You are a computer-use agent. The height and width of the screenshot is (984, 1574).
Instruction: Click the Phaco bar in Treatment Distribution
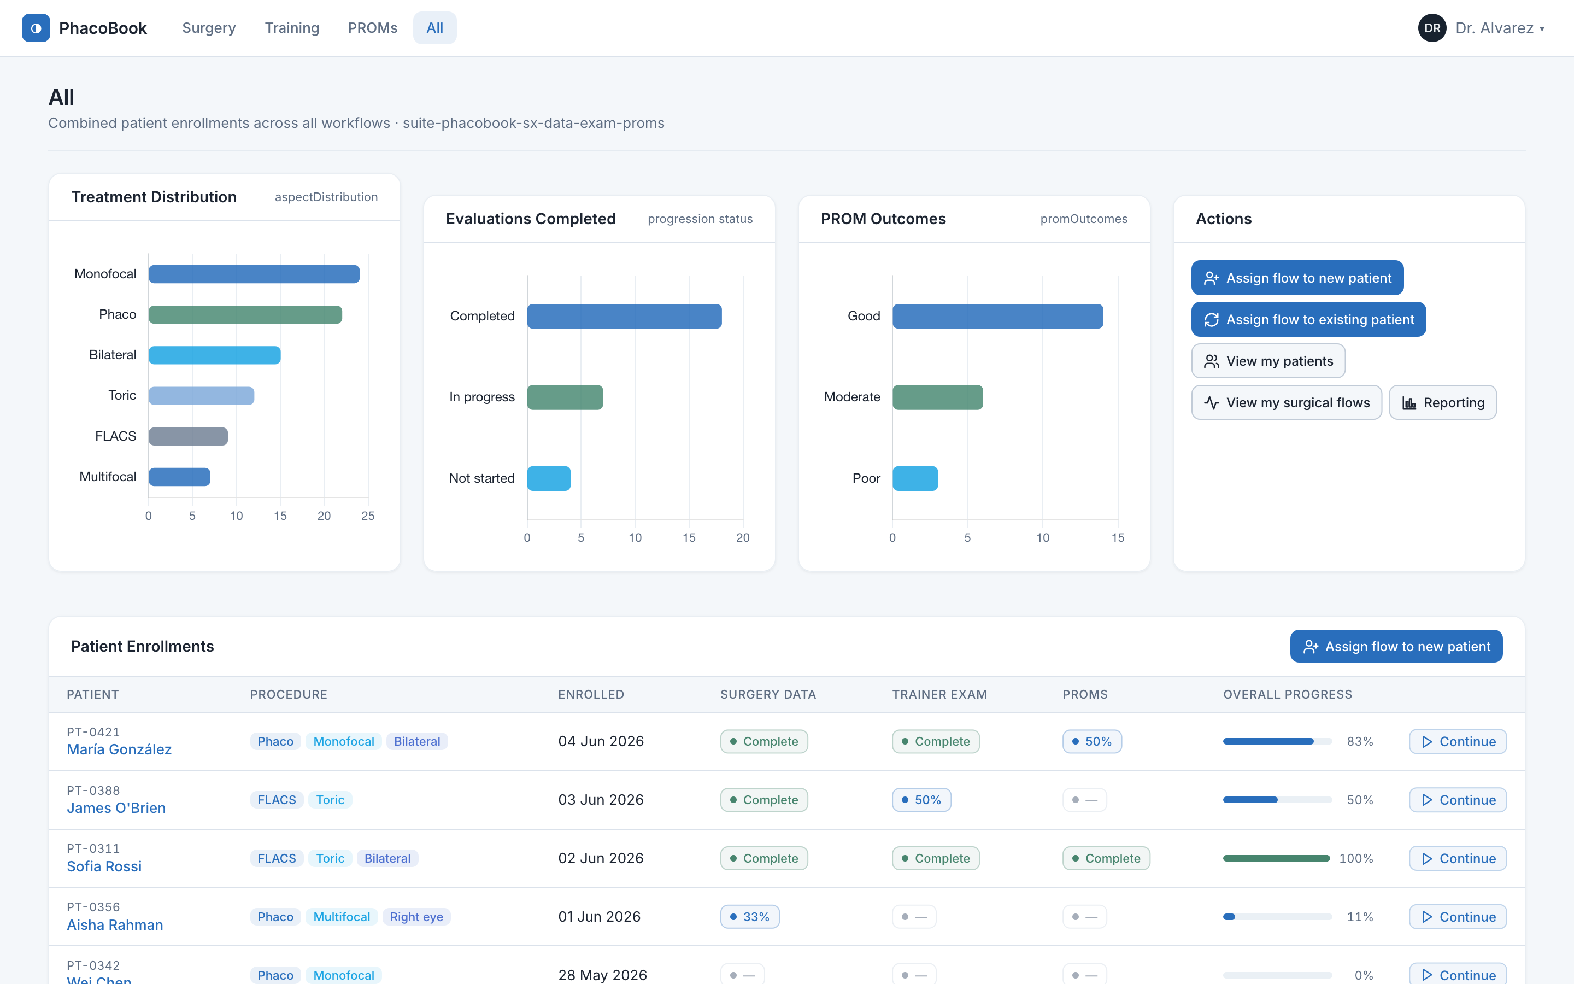tap(245, 314)
